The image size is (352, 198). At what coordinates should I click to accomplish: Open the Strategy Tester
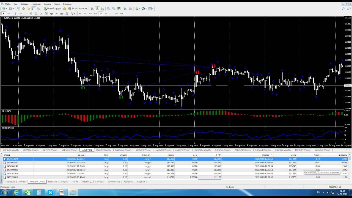click(x=39, y=9)
